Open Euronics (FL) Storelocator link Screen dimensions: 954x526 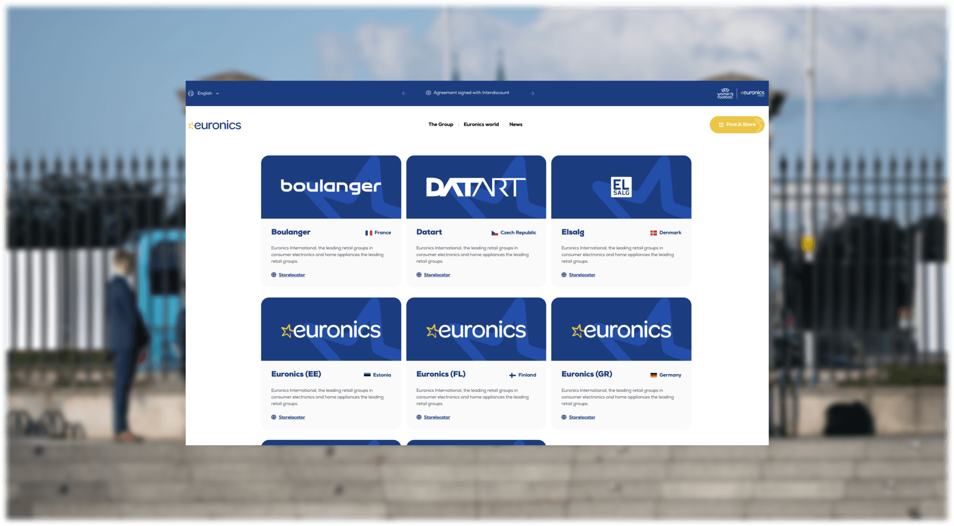[437, 417]
